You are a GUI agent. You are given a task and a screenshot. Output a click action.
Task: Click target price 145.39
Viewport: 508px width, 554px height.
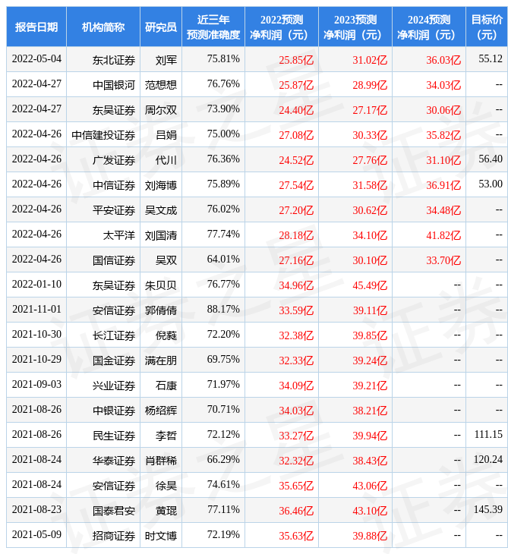point(488,510)
